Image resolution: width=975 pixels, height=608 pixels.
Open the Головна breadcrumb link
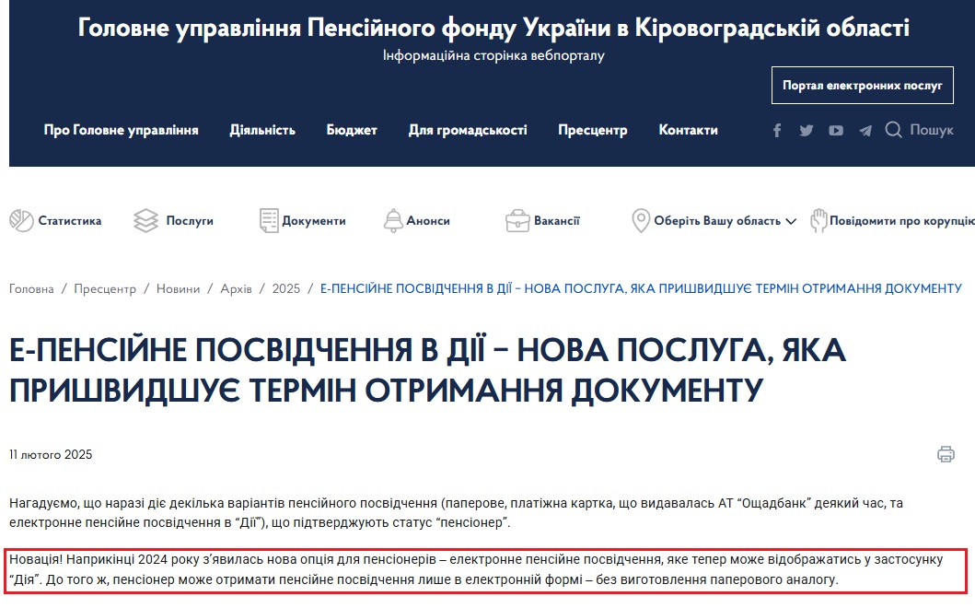(30, 288)
